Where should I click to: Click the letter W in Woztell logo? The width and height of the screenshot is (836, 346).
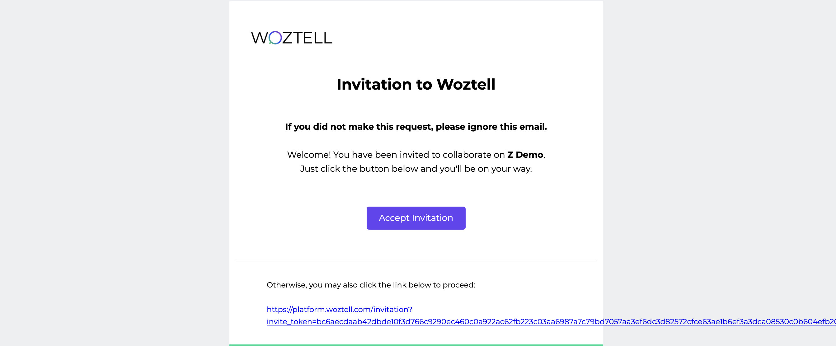(260, 38)
